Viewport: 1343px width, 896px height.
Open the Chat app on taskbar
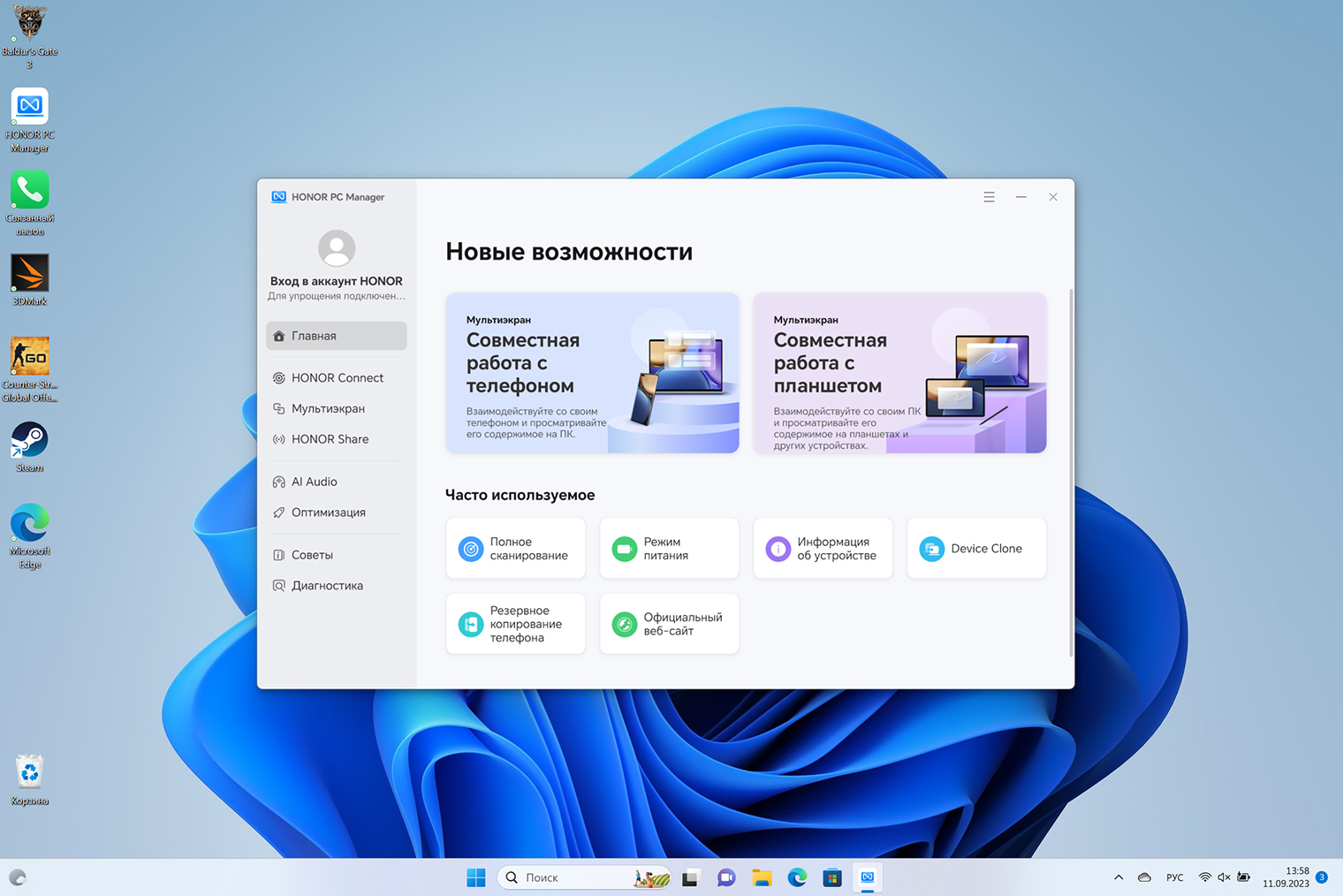[726, 877]
